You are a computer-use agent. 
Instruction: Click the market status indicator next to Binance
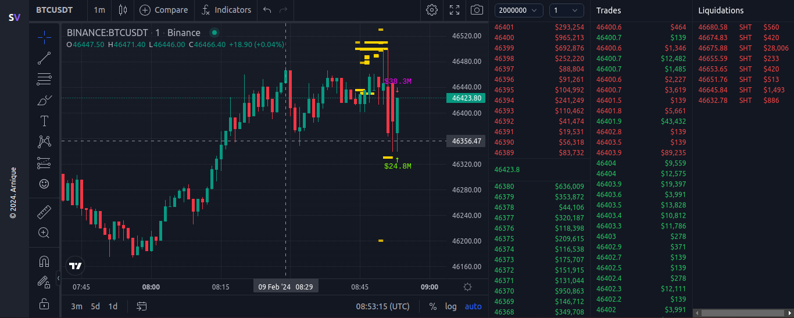pyautogui.click(x=214, y=33)
